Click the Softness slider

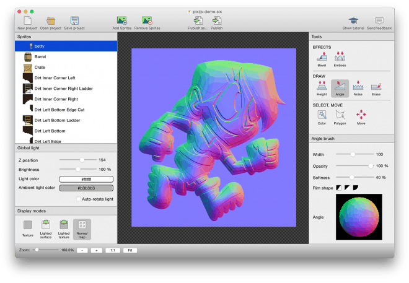354,177
